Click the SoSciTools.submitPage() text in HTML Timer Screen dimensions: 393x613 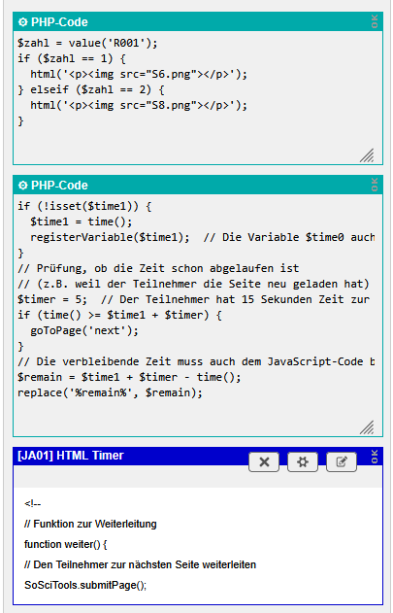(85, 585)
